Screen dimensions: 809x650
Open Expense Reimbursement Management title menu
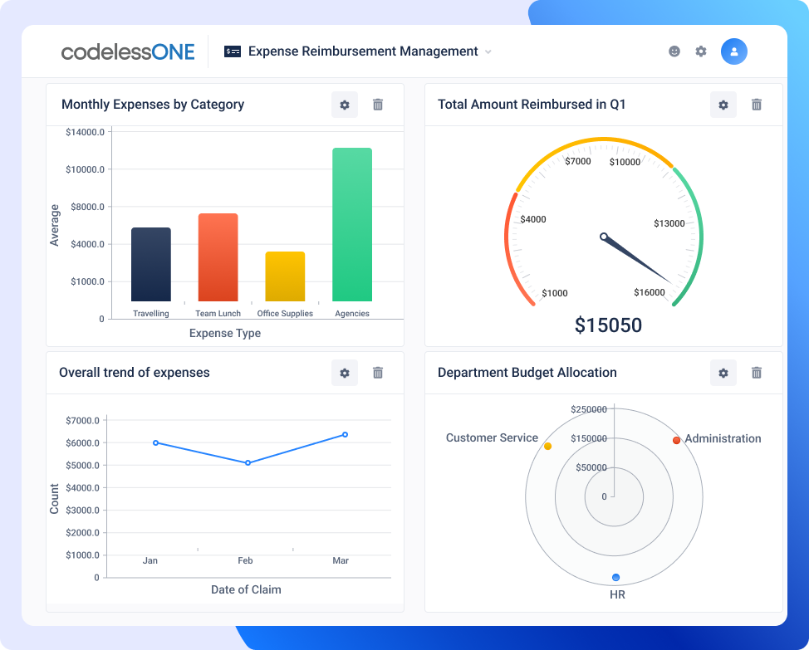pos(363,51)
